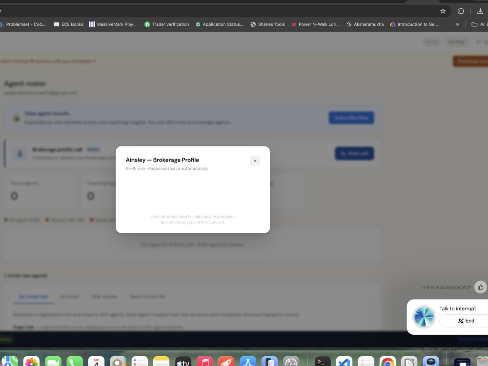This screenshot has width=488, height=366.
Task: Open the Aksharamukha bookmark
Action: (365, 24)
